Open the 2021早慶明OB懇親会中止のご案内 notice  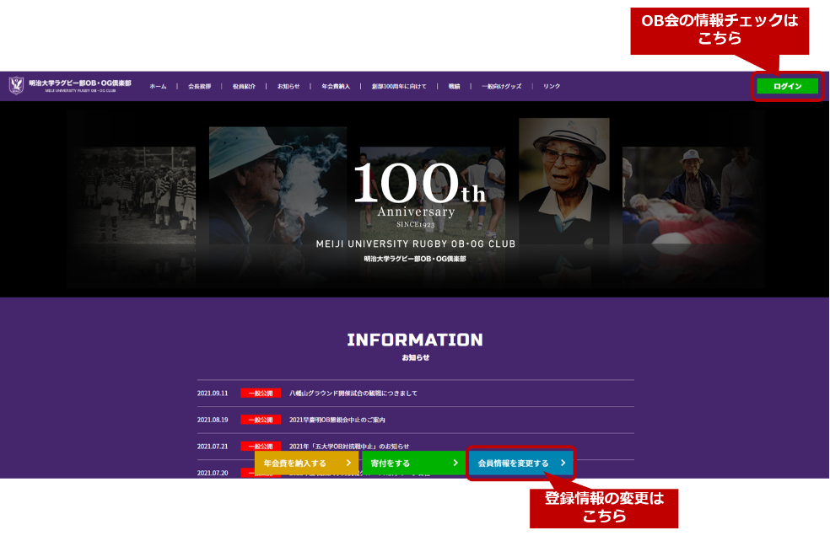pos(337,420)
